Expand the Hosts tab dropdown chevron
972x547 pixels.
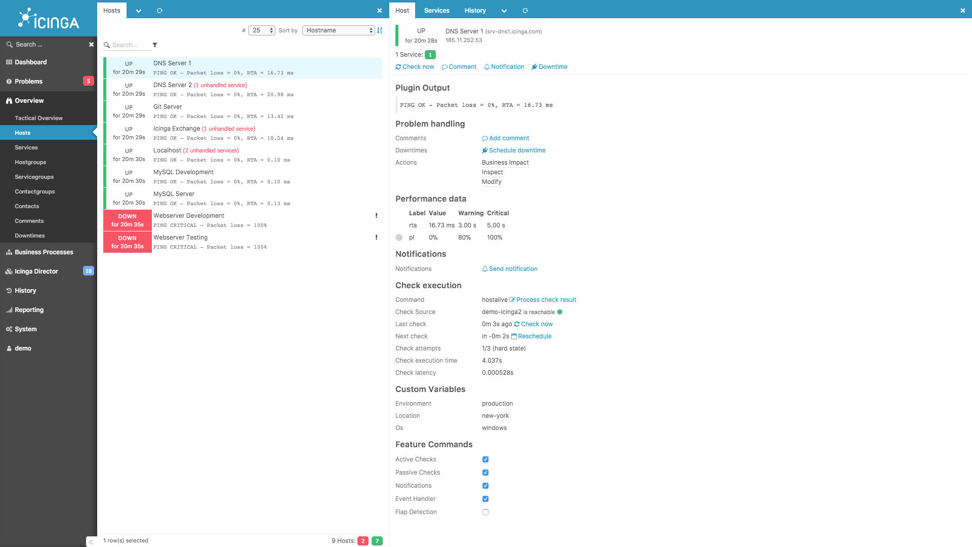(138, 11)
